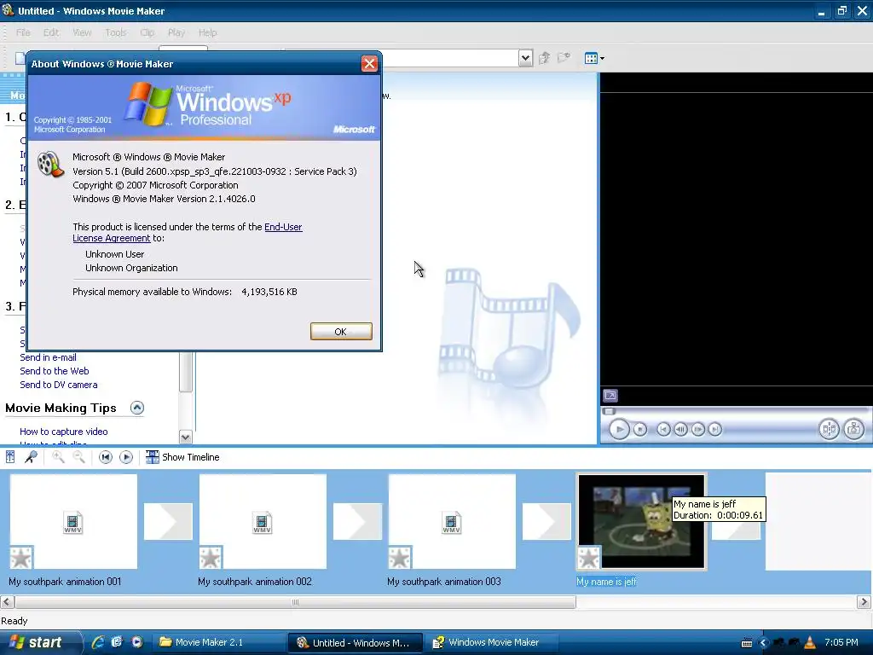Click the Show Timeline button

pos(182,457)
